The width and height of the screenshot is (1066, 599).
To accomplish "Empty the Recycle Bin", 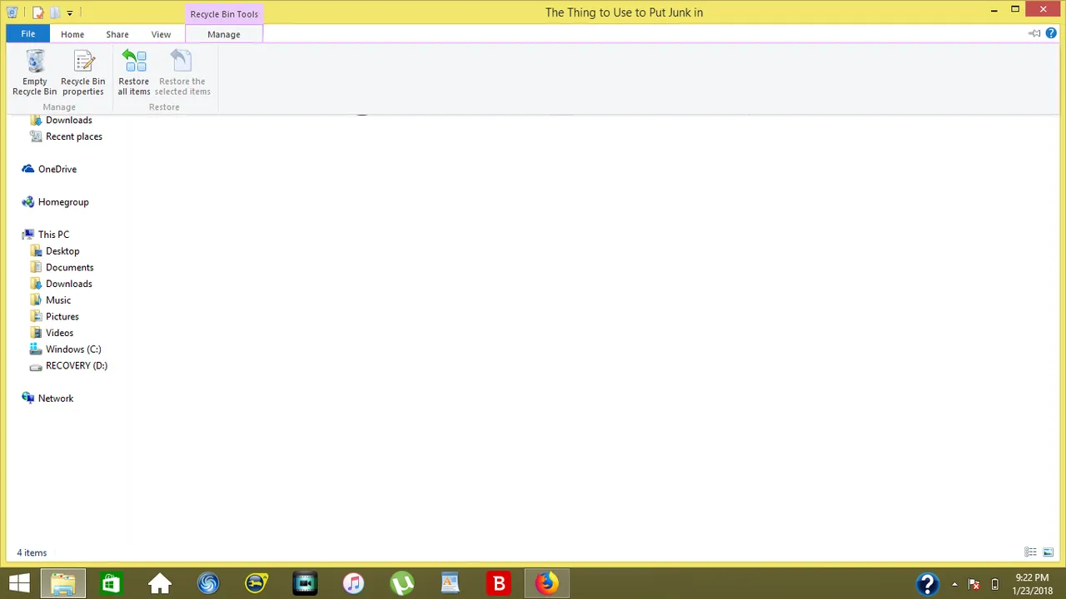I will point(35,73).
